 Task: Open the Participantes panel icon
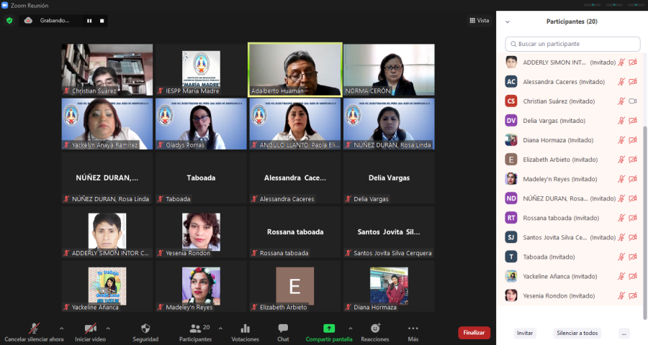194,328
